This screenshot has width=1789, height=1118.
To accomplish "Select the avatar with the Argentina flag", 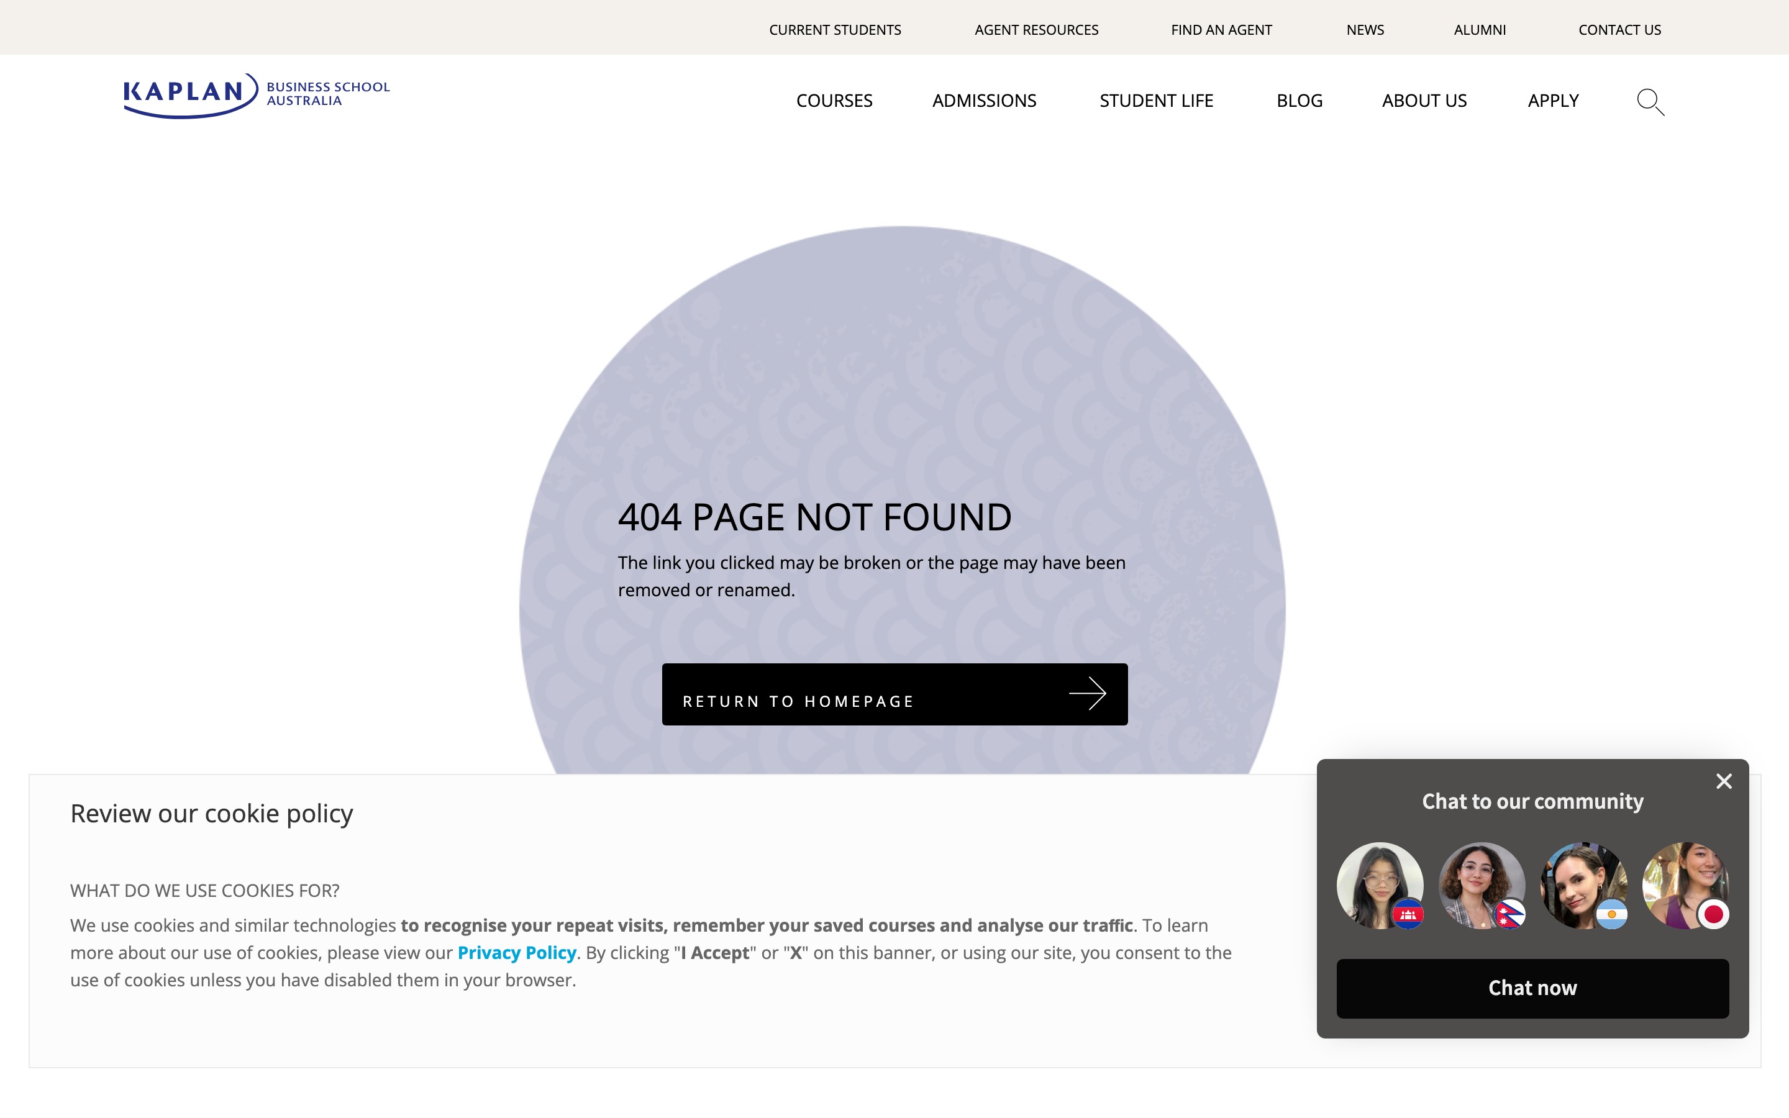I will [1583, 885].
